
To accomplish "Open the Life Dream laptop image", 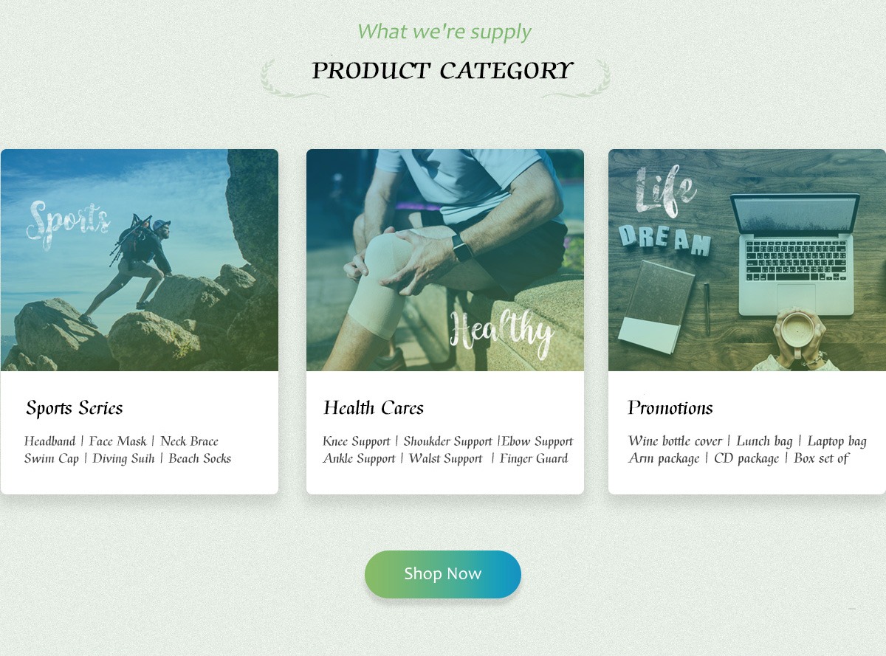I will [x=747, y=260].
